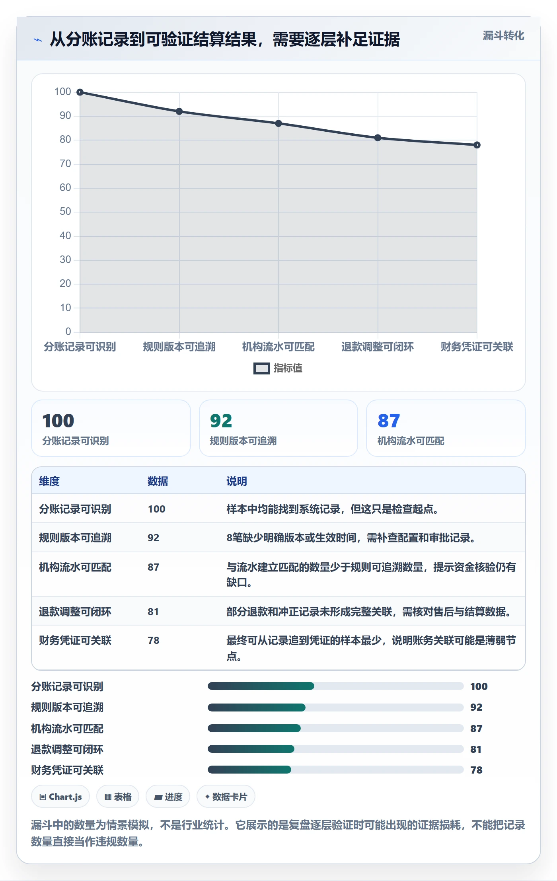Click description starting 与流水建立匹配
Viewport: 557px width, 881px height.
[x=371, y=575]
